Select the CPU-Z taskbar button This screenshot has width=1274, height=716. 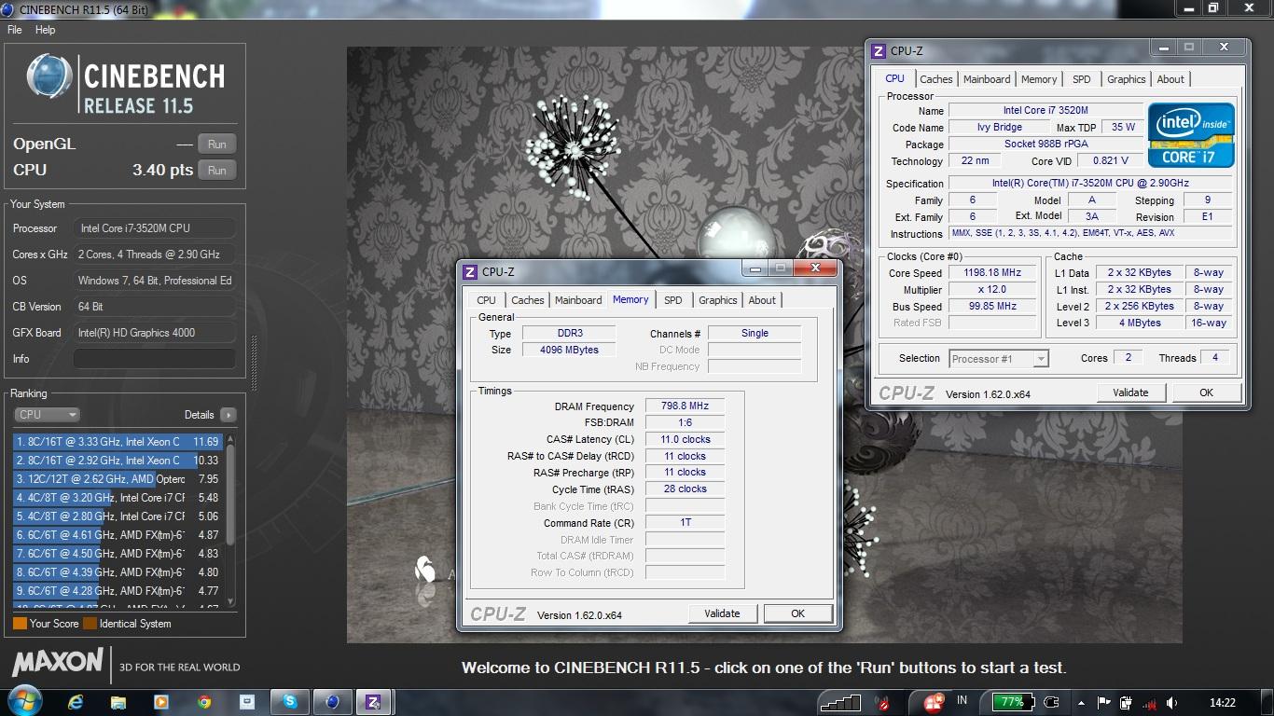pos(374,702)
